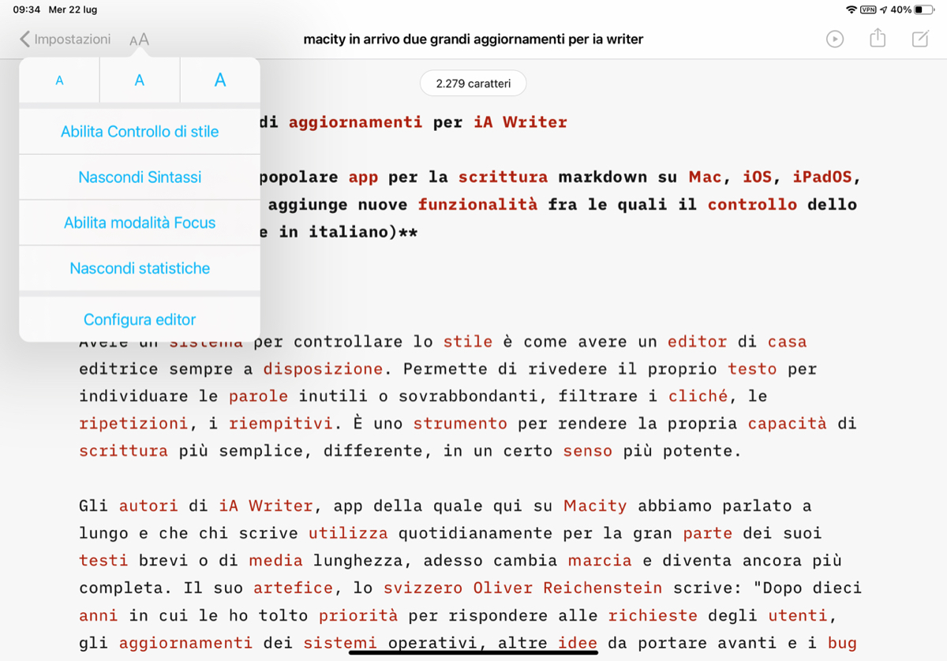The image size is (947, 661).
Task: Open Configura editor
Action: (140, 319)
